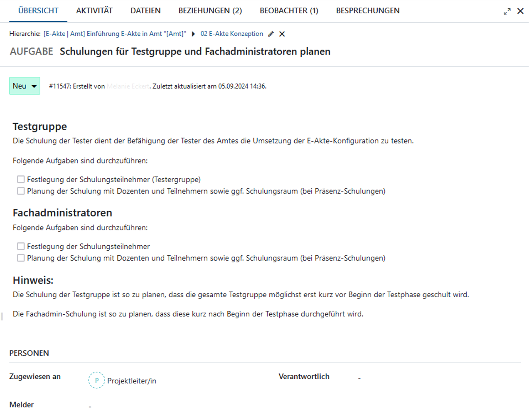Check Festlegung der Schulungsteilnehmer under Fachadministratoren

(20, 246)
